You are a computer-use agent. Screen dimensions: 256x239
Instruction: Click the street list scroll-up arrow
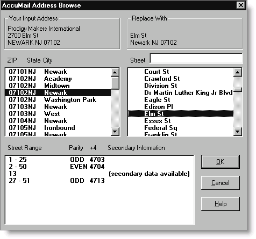(238, 72)
